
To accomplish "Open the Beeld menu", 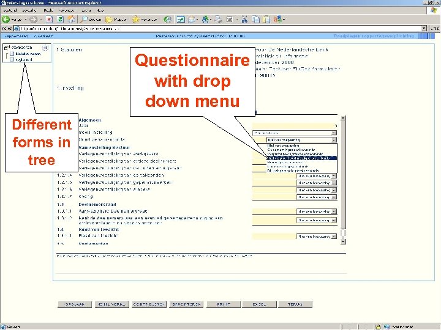I will pyautogui.click(x=48, y=10).
